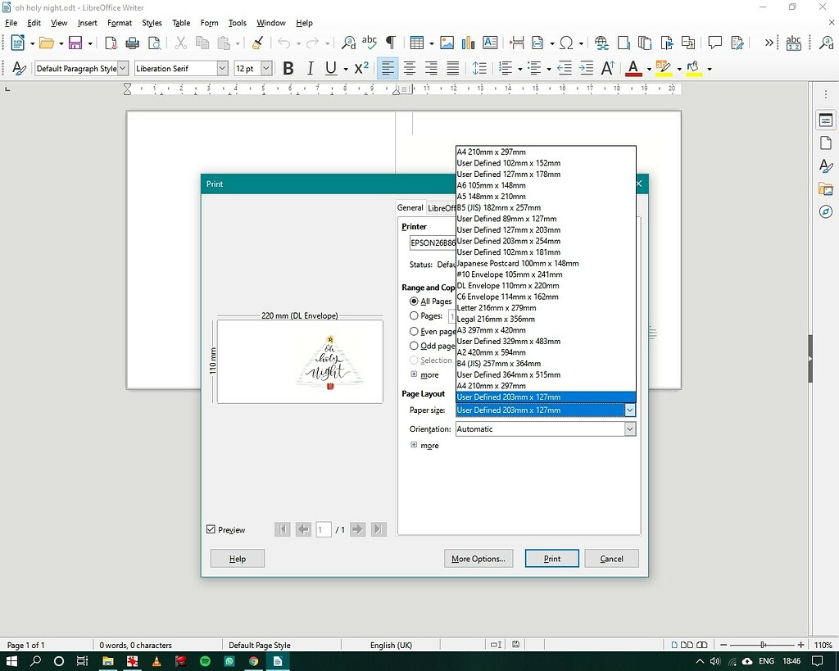Click the Insert Comment icon
839x671 pixels.
point(714,43)
